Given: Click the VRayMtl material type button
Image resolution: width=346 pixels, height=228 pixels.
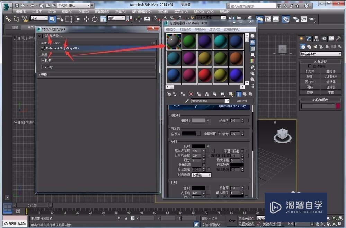Looking at the screenshot, I should point(241,101).
